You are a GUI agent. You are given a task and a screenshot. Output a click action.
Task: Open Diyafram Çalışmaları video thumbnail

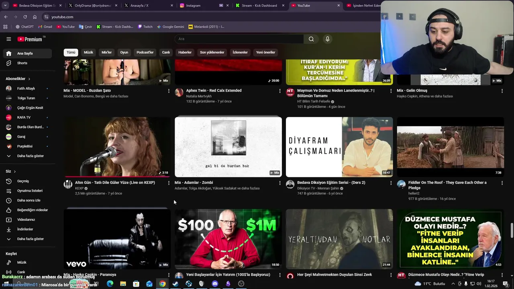(x=339, y=147)
